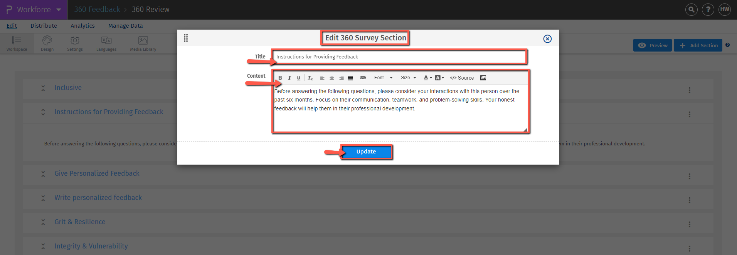Toggle bold formatting in the content editor
This screenshot has height=255, width=737.
[280, 78]
